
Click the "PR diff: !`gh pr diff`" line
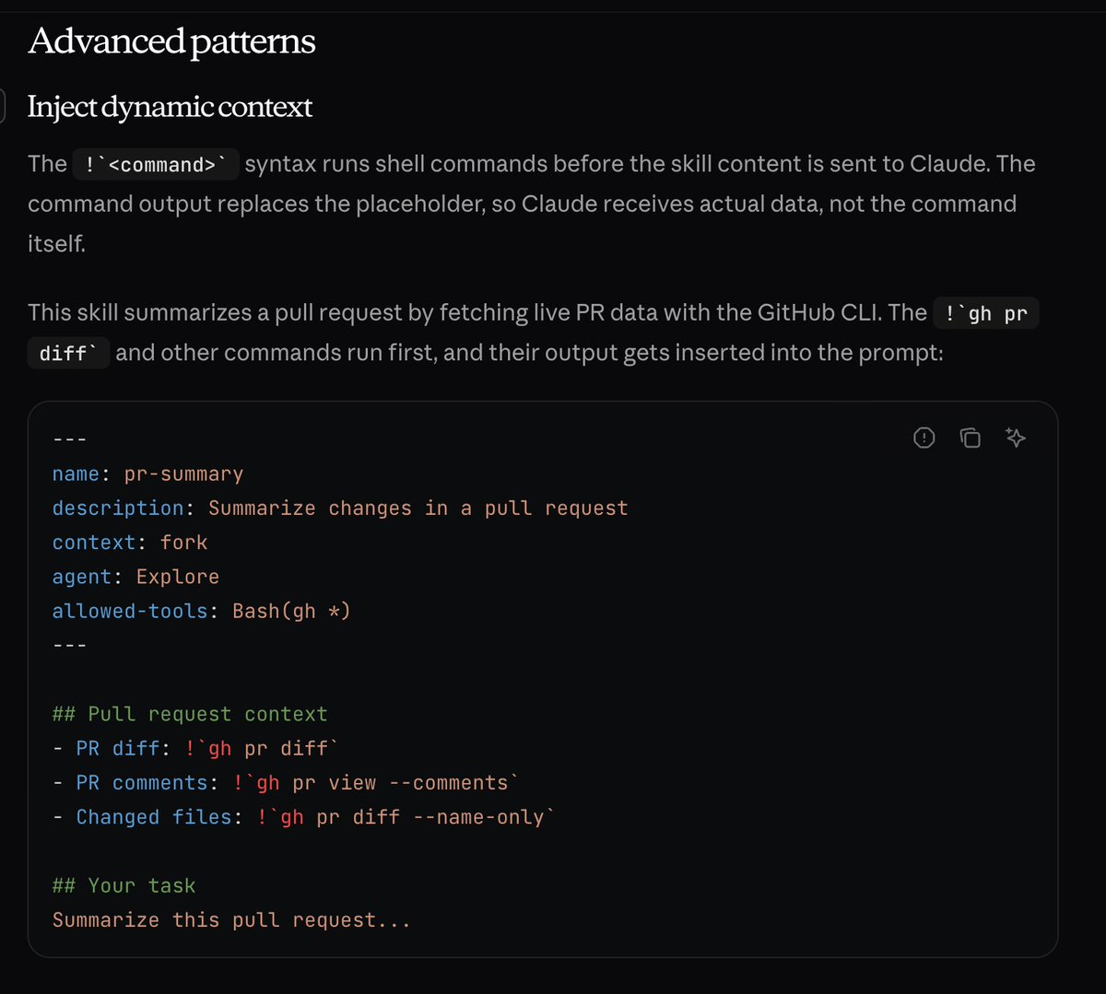(x=195, y=748)
